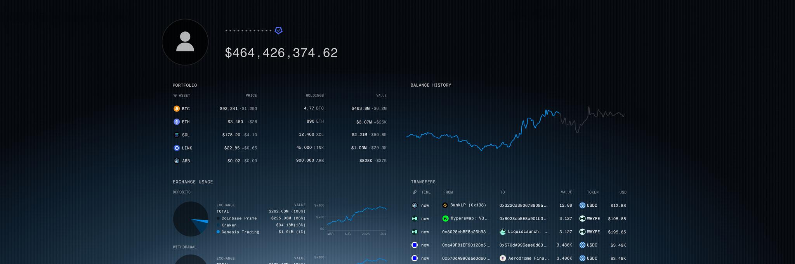Viewport: 795px width, 264px height.
Task: Click the LINK price $22.85
Action: pos(232,148)
